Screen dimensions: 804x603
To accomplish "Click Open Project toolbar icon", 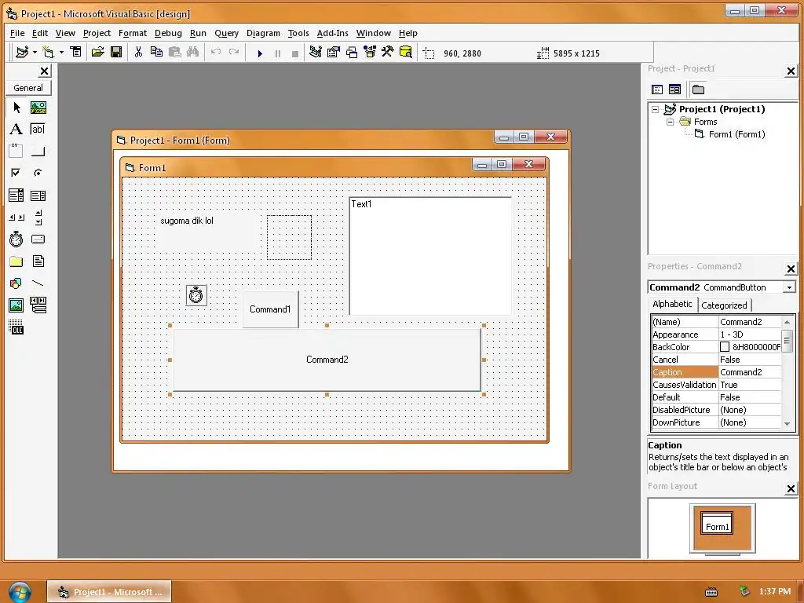I will (x=97, y=53).
